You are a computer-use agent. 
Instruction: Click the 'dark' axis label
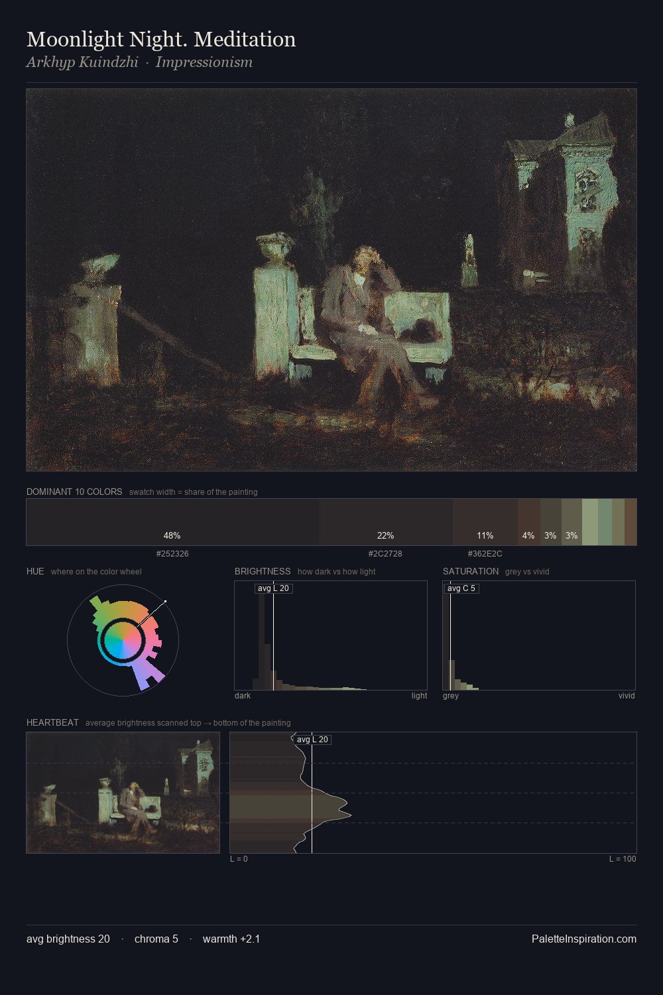click(243, 696)
